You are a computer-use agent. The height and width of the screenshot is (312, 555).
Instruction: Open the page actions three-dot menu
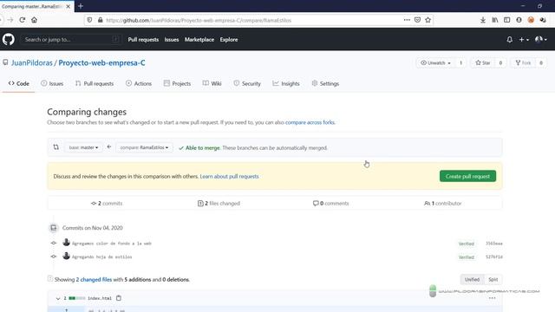pos(407,20)
